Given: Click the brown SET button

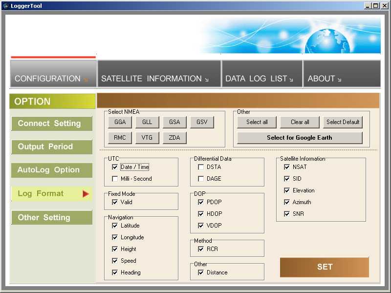Looking at the screenshot, I should click(324, 267).
